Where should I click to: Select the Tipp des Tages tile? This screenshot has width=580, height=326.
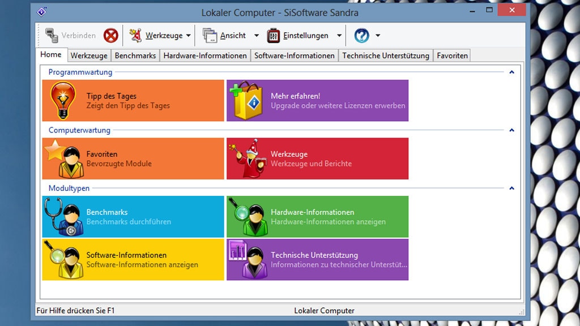point(133,101)
